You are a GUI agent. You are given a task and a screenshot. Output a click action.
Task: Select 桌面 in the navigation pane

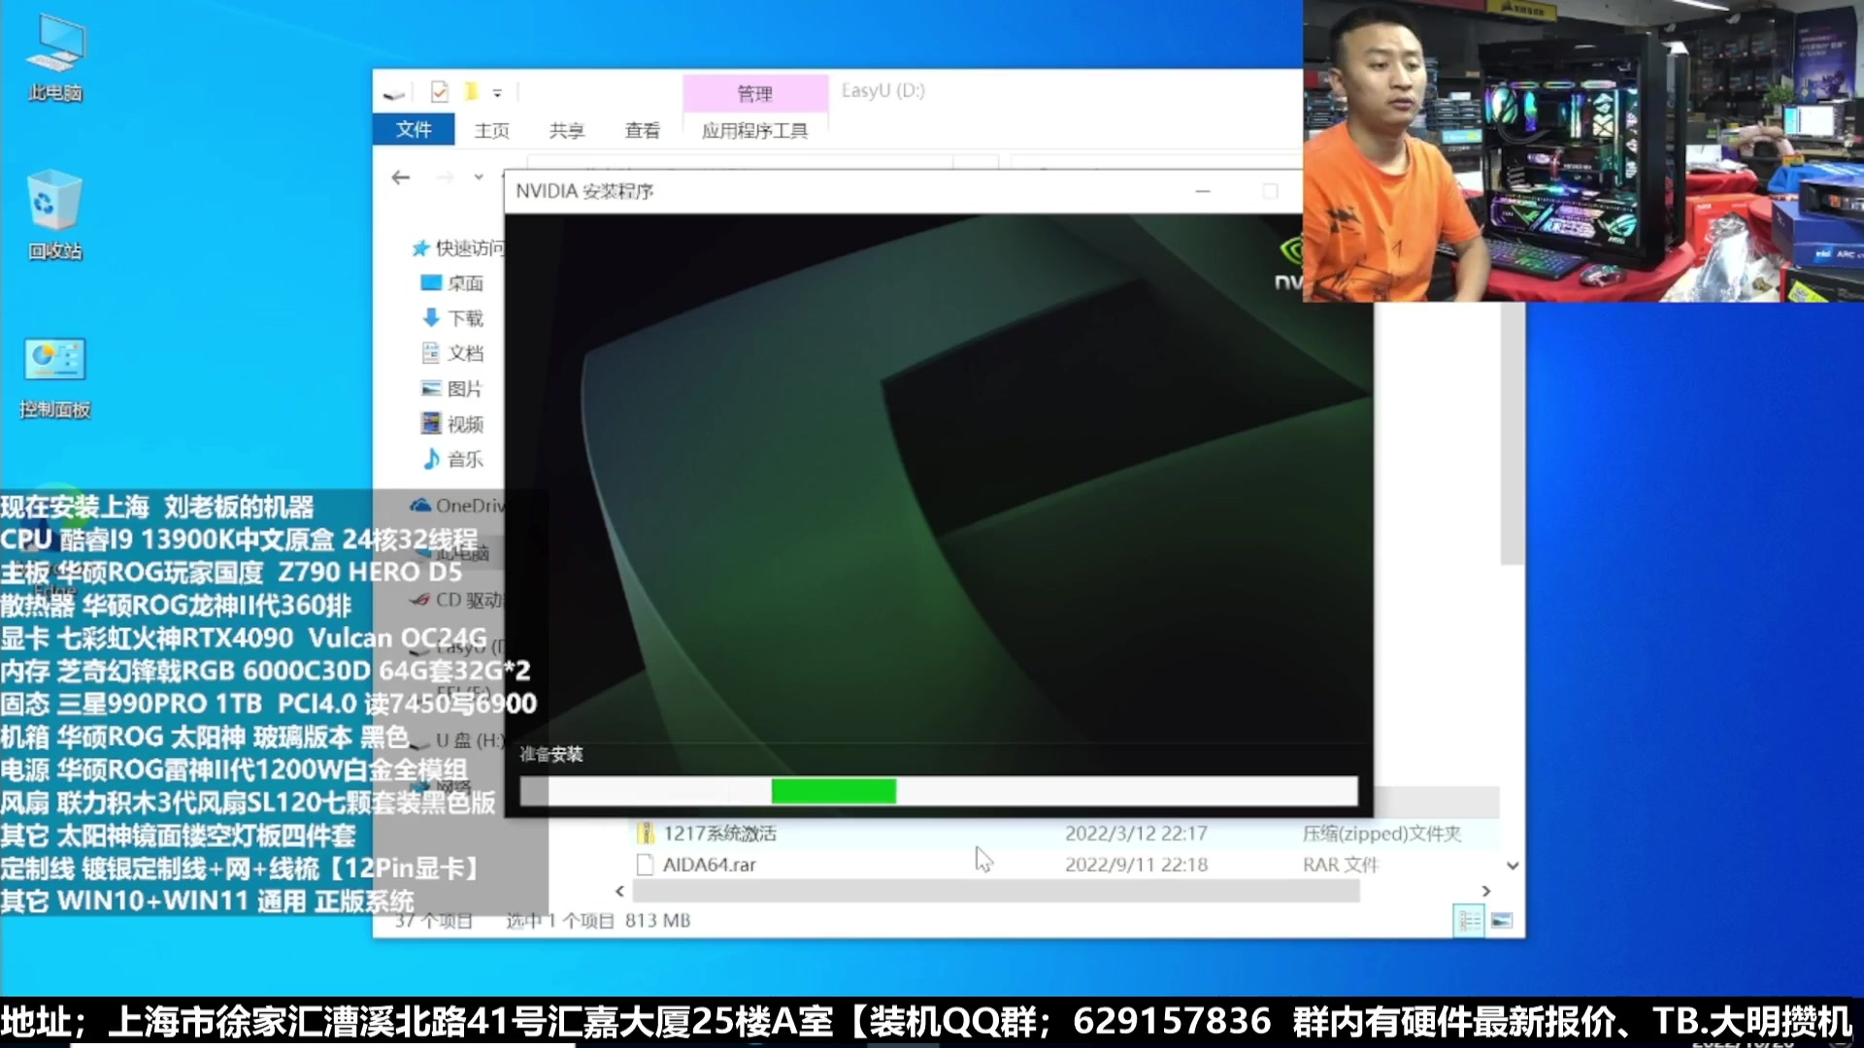coord(451,283)
